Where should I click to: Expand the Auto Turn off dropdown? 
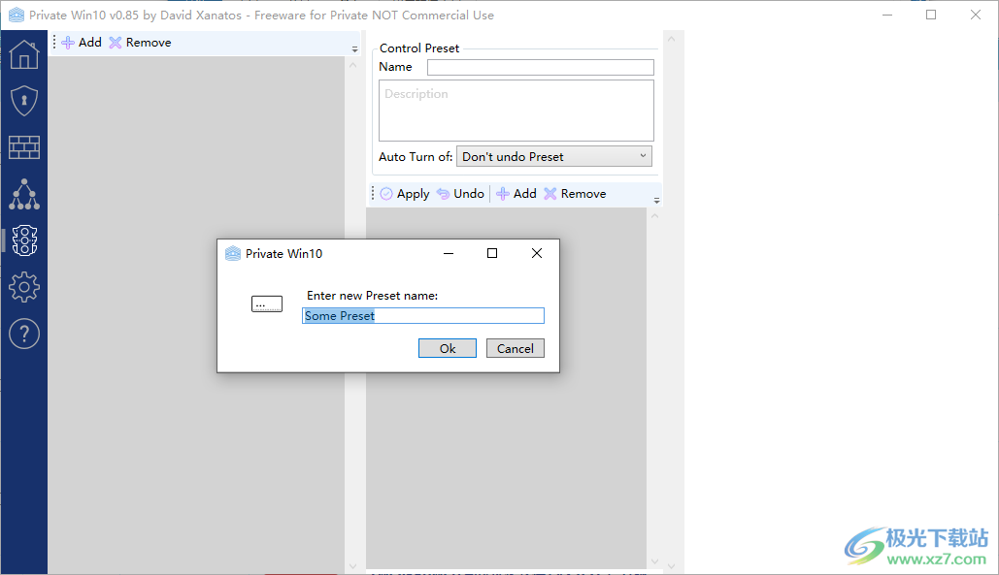pos(553,156)
